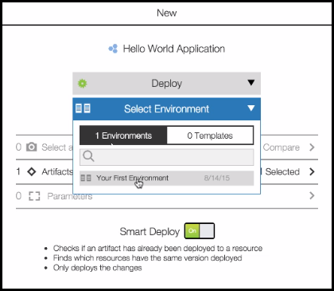Click the blue Hello World Application icon

point(113,49)
